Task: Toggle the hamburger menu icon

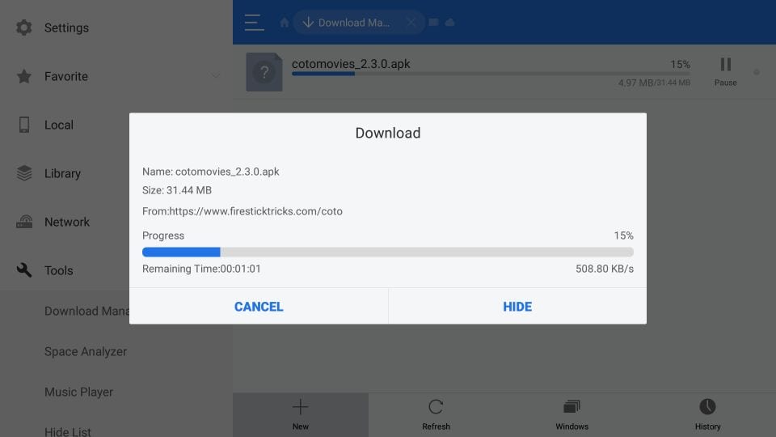Action: click(254, 23)
